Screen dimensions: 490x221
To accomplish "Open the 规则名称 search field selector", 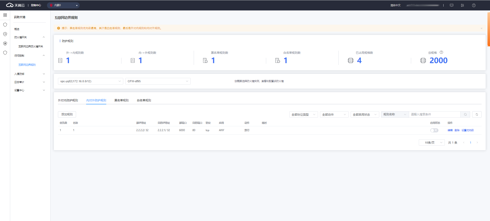I will (395, 115).
